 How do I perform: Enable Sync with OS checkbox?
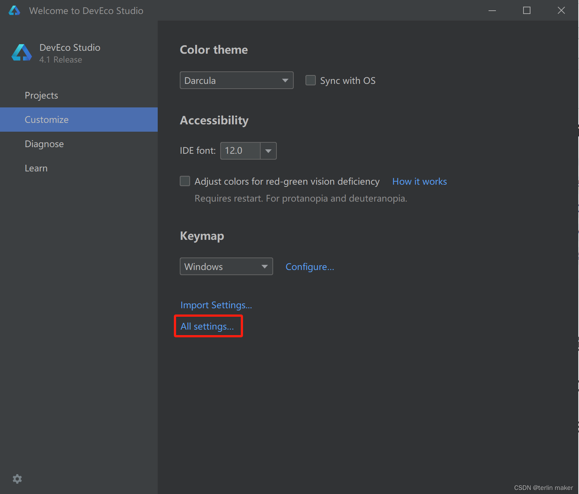[x=311, y=80]
